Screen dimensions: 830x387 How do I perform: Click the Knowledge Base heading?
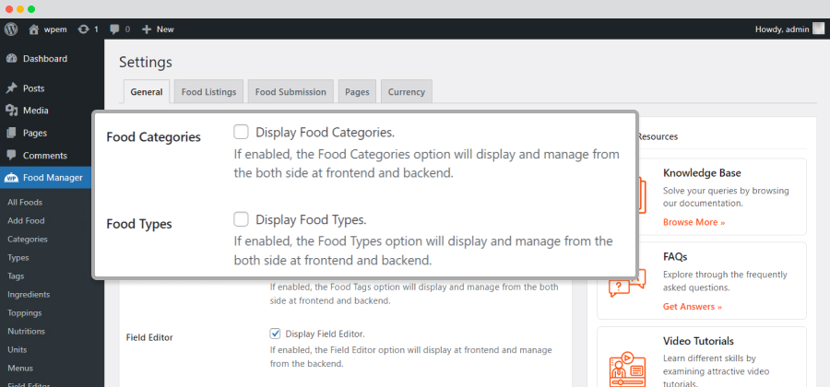coord(702,173)
